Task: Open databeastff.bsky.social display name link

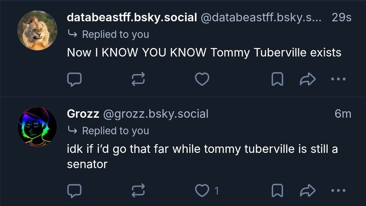Action: point(132,17)
